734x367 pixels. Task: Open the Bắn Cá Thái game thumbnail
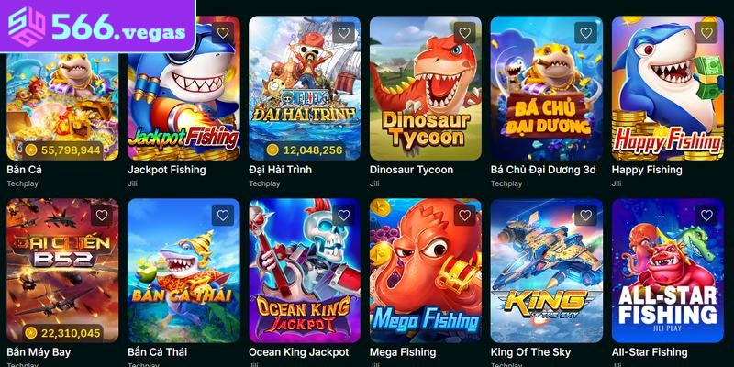183,271
